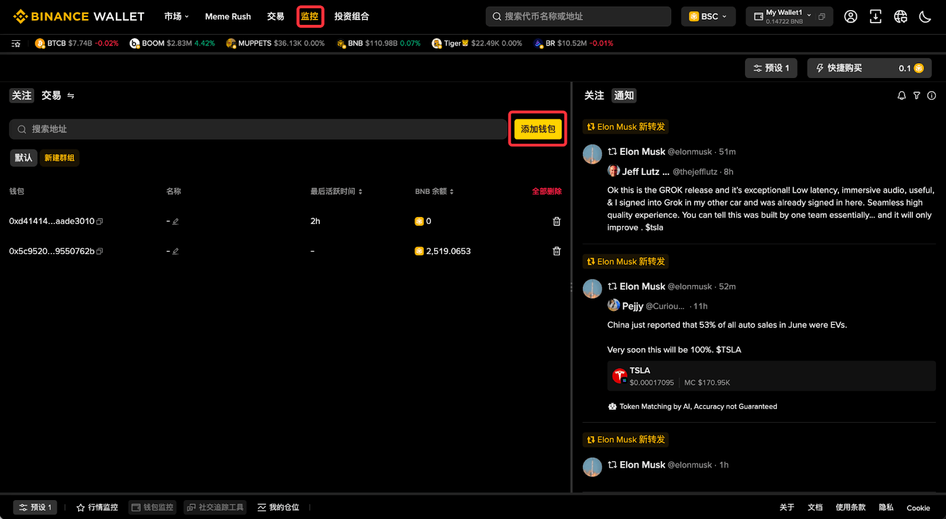Viewport: 946px width, 519px height.
Task: Toggle the ticker bar settings icon
Action: [16, 43]
